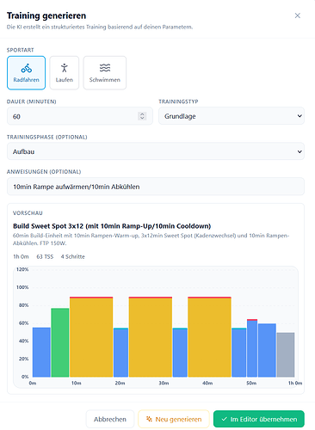
Task: Pick the Schwimmen sport option
Action: pyautogui.click(x=105, y=73)
